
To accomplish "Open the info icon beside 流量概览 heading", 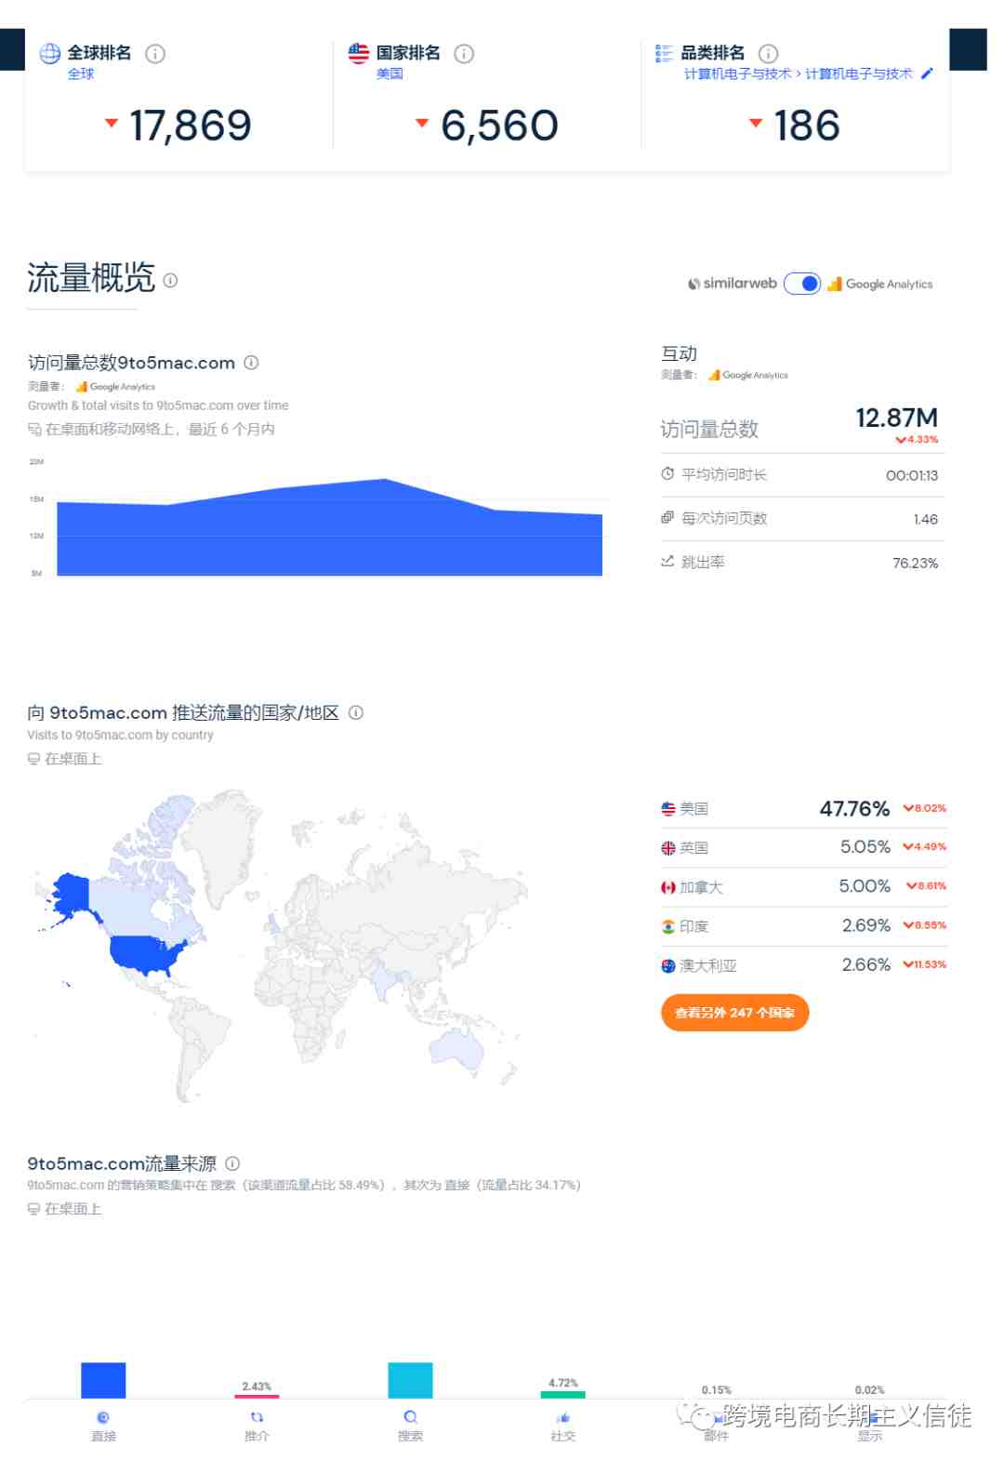I will 170,280.
